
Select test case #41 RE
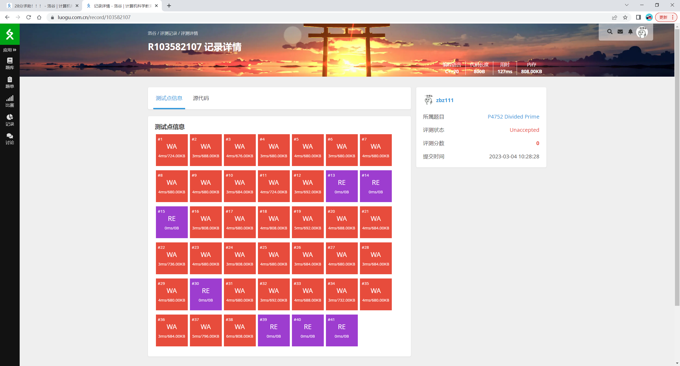tap(342, 330)
